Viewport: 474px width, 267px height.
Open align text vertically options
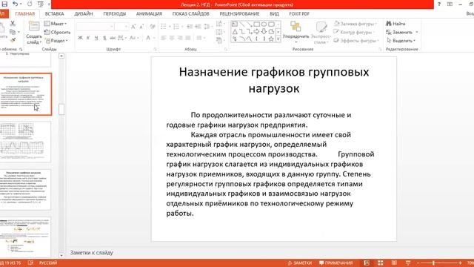click(221, 32)
